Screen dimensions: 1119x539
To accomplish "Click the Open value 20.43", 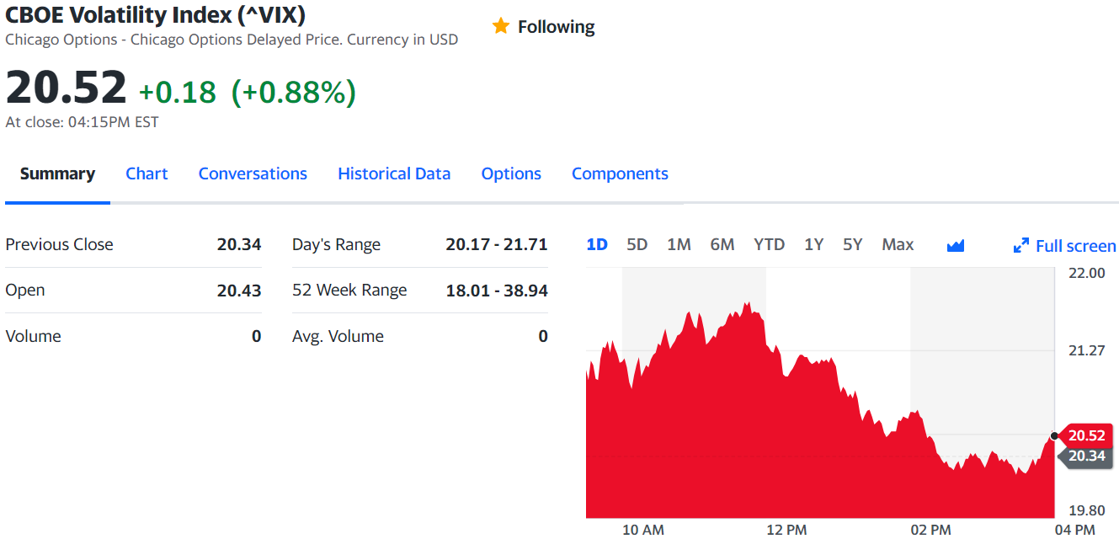I will (239, 291).
